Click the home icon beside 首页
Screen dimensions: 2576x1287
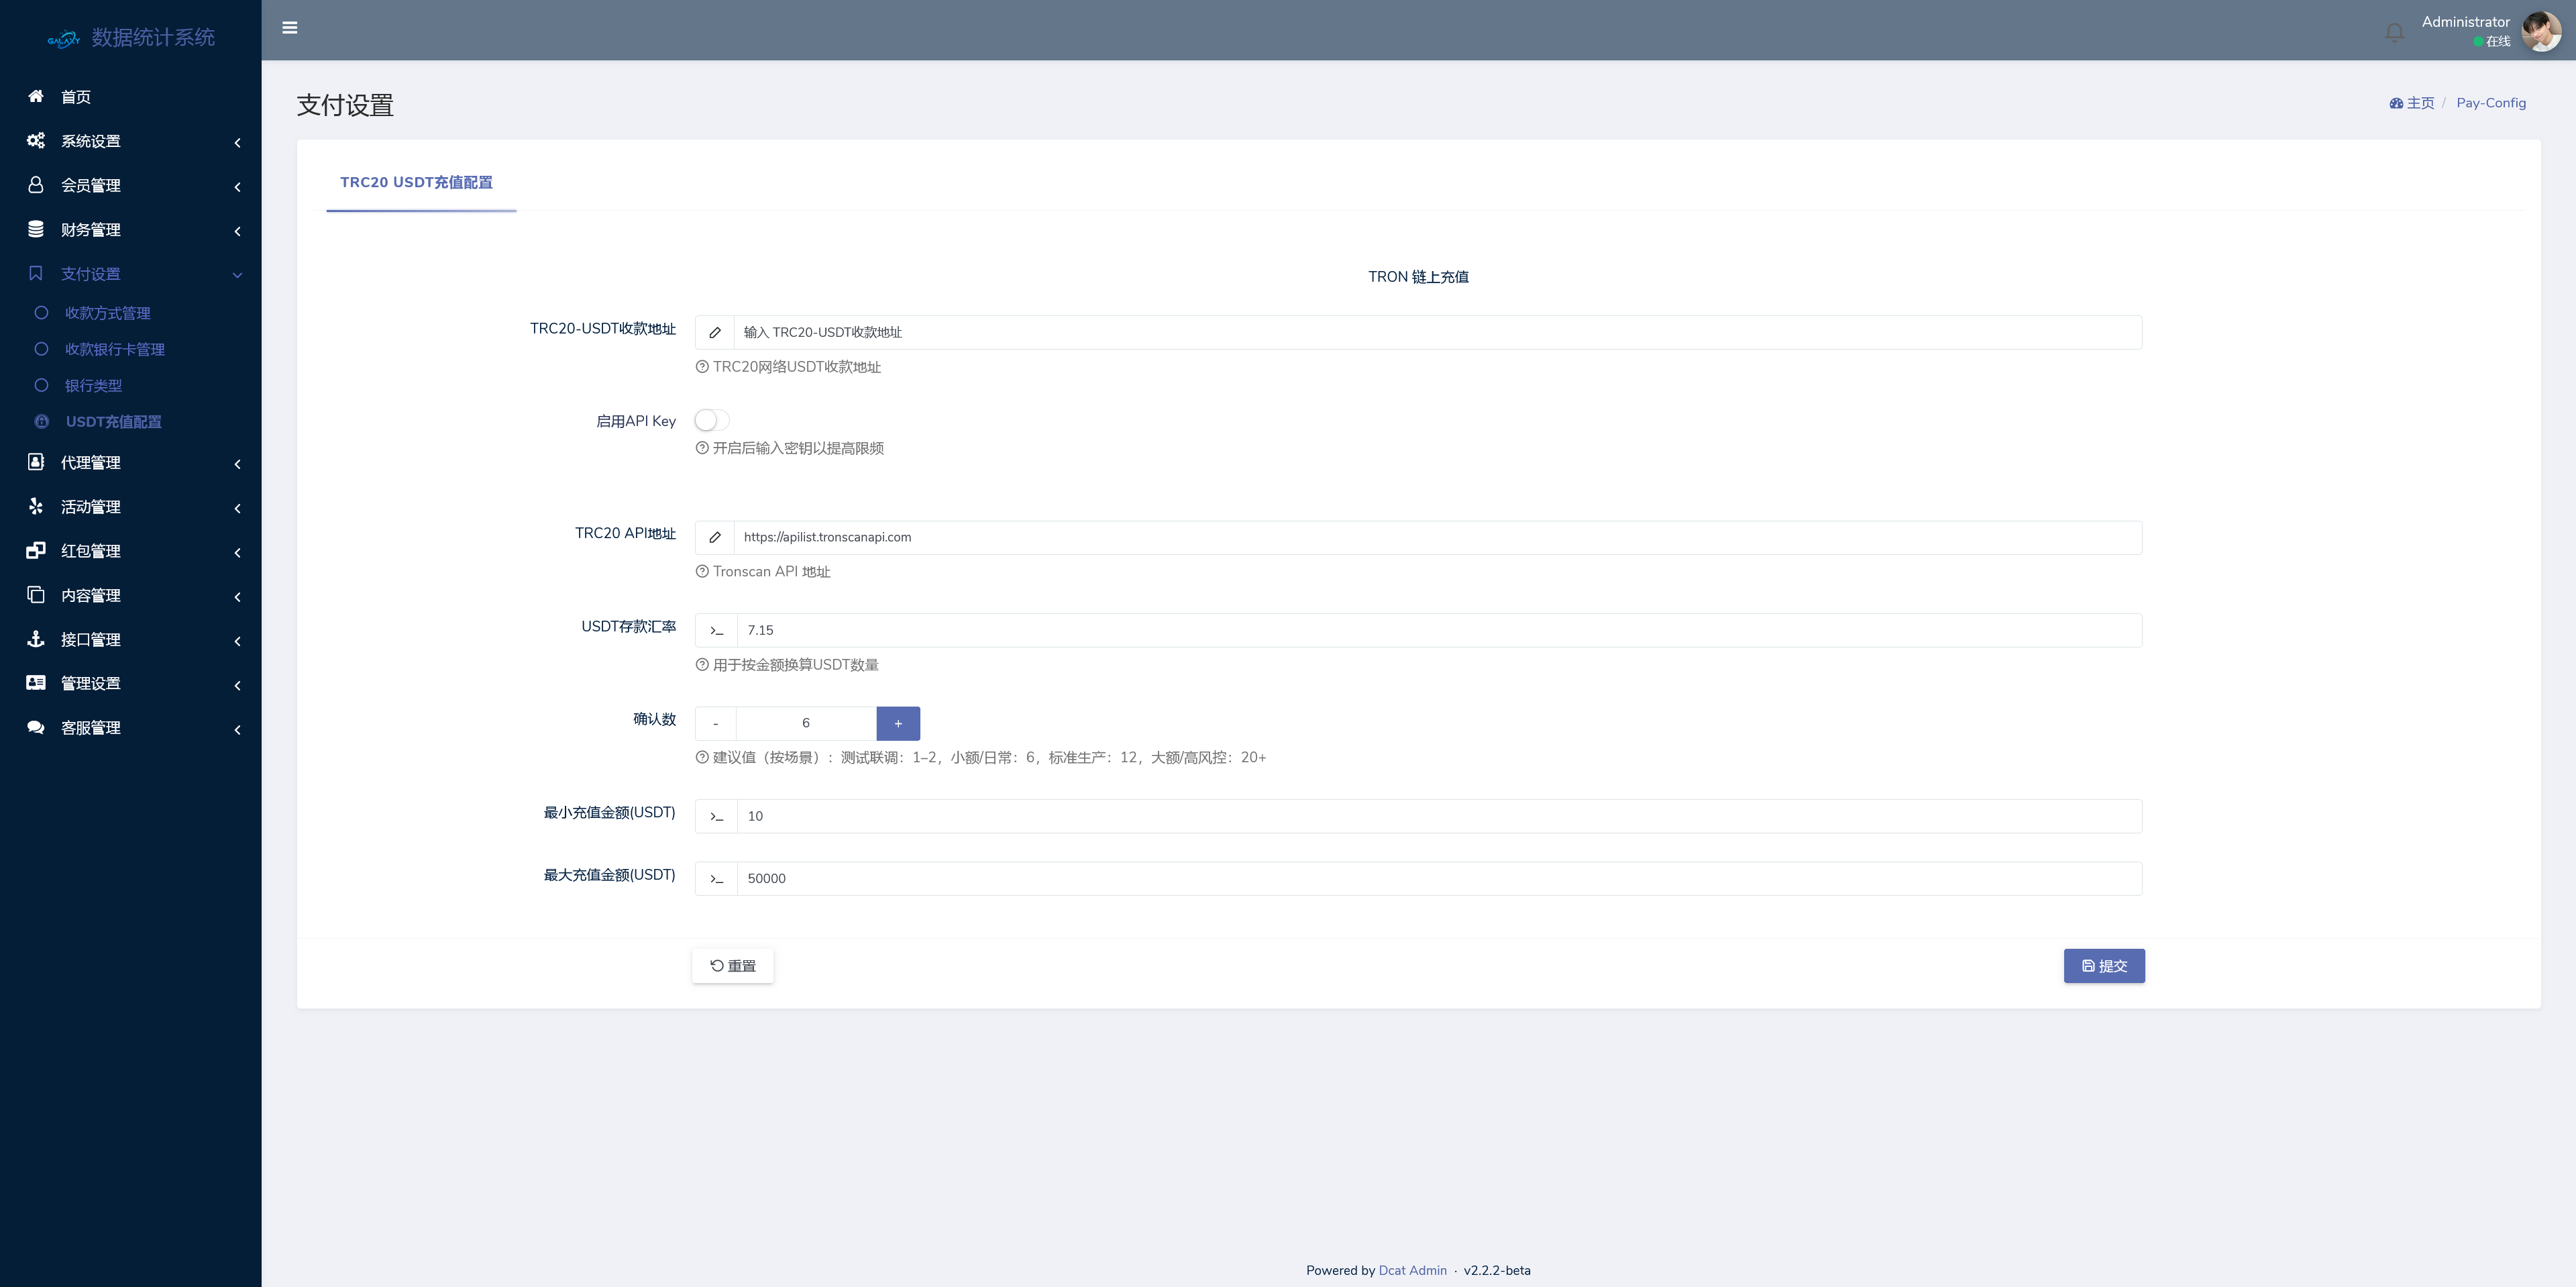click(x=36, y=96)
